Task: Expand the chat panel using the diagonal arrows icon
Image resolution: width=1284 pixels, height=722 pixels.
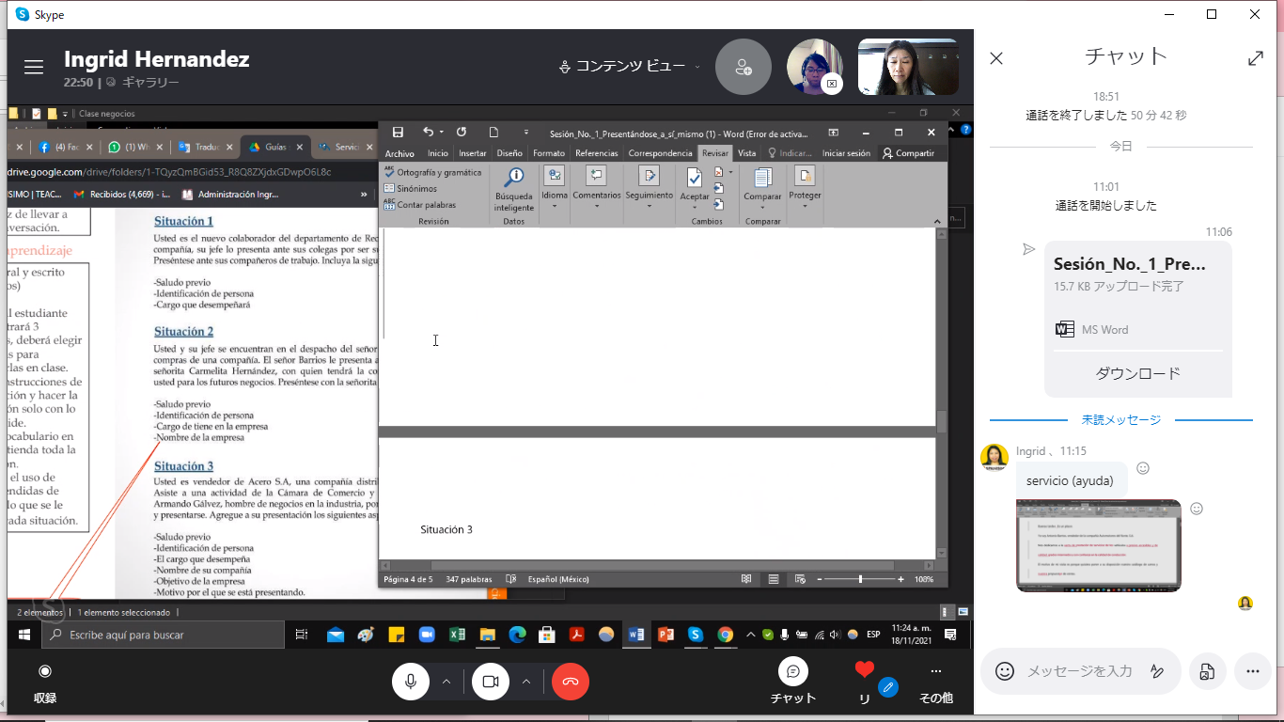Action: (1255, 58)
